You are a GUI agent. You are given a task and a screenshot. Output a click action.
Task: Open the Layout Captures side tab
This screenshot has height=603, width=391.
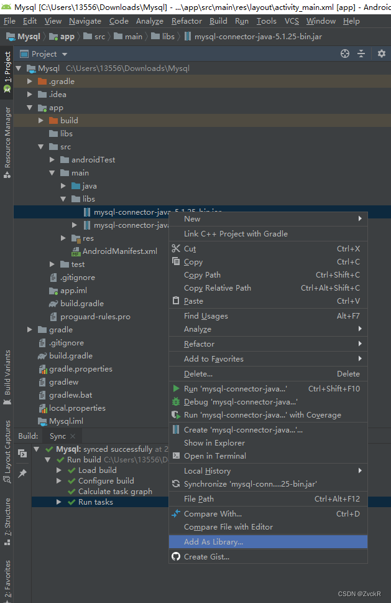point(7,452)
